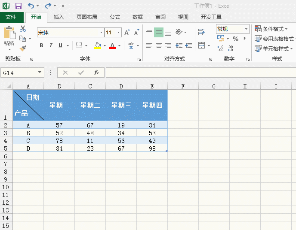296x230 pixels.
Task: Apply accounting currency number format
Action: tap(221, 39)
